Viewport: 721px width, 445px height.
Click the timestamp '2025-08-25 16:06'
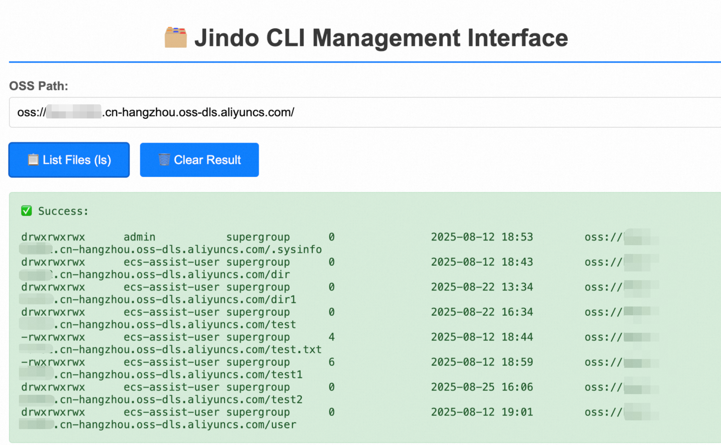(x=482, y=387)
